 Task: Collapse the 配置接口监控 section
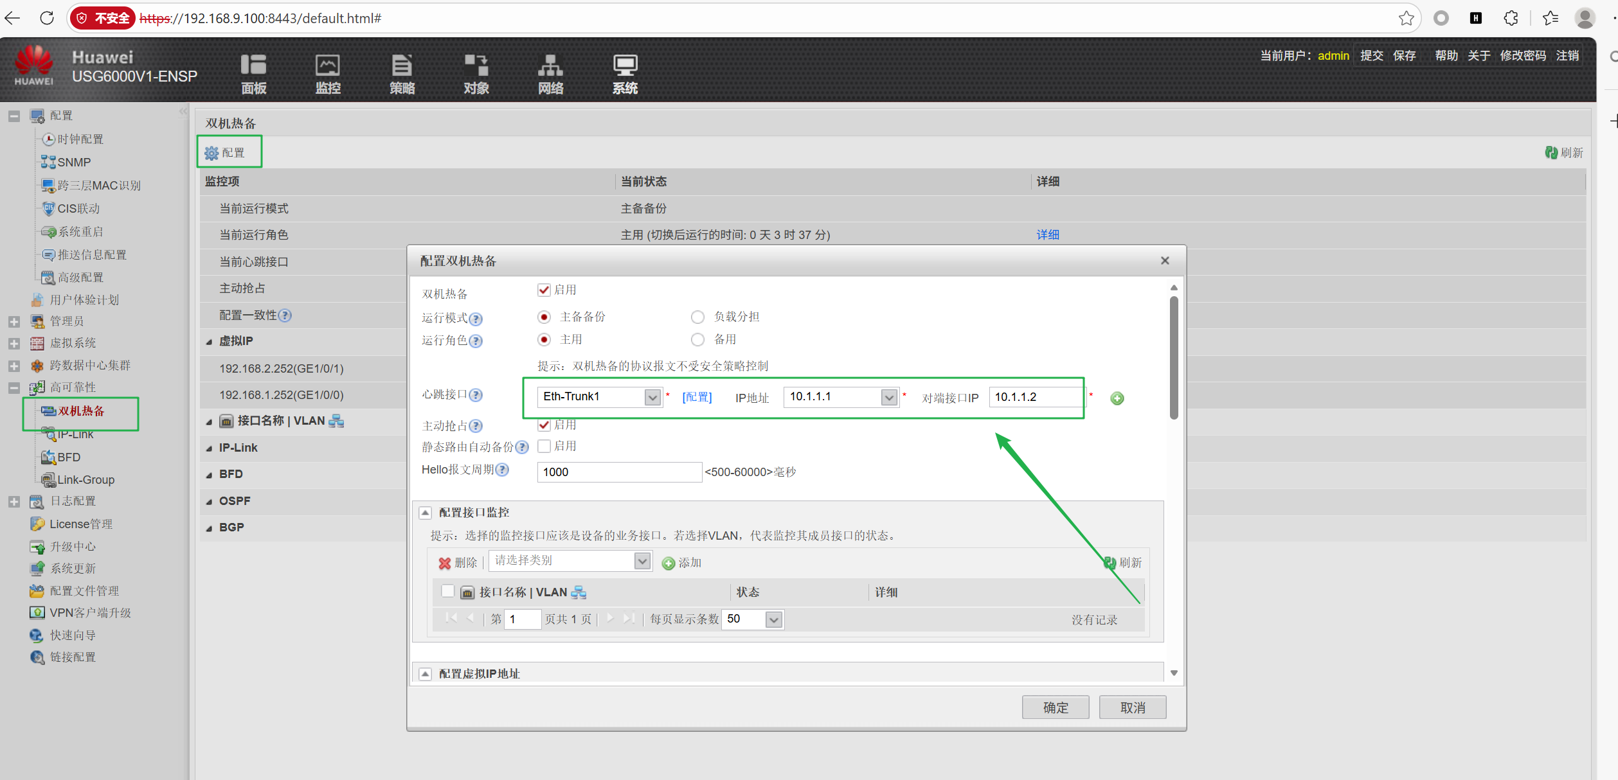pos(425,513)
